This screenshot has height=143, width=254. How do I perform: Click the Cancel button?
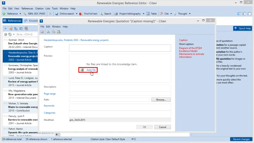point(163,127)
